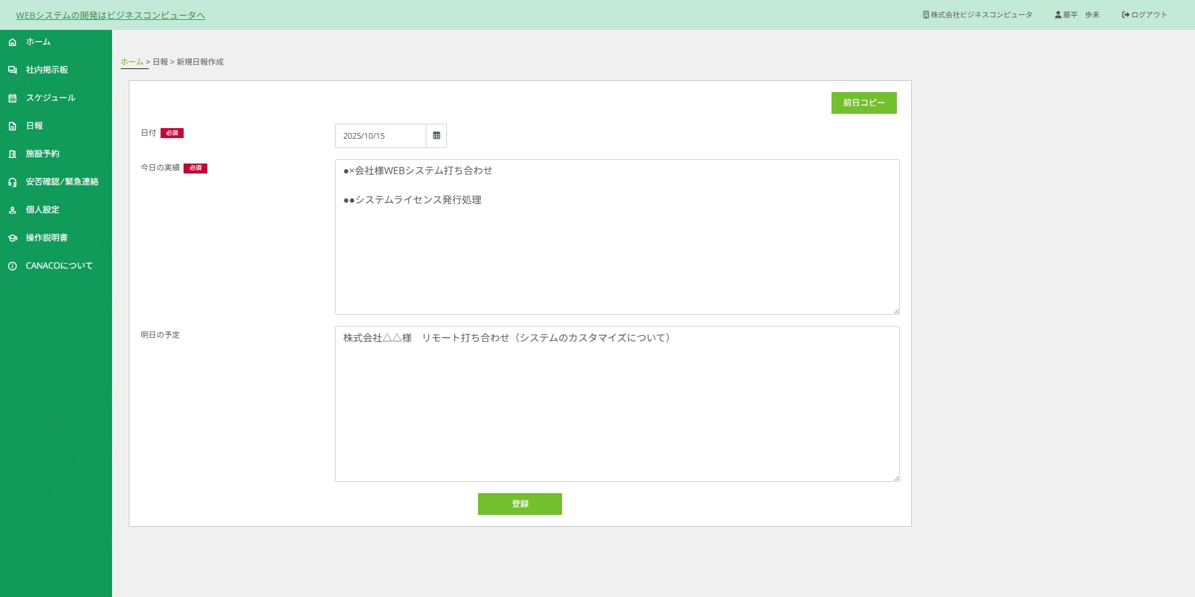1195x597 pixels.
Task: Follow the ホーム breadcrumb link
Action: [x=132, y=62]
